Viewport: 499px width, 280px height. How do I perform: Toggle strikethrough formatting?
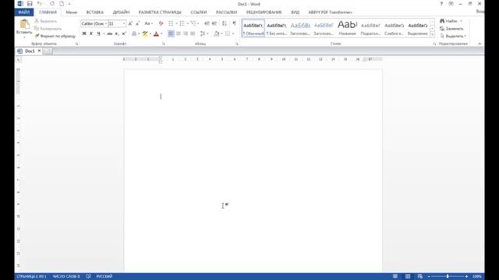coord(109,33)
